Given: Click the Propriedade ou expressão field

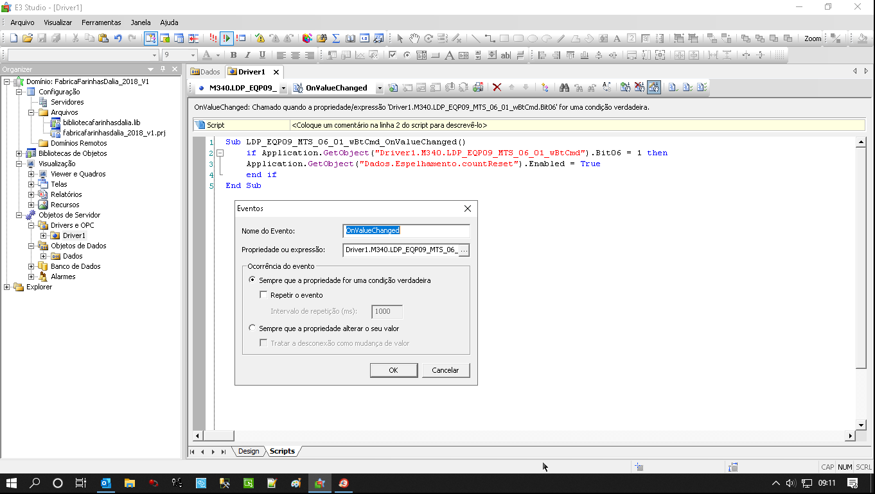Looking at the screenshot, I should click(x=401, y=250).
